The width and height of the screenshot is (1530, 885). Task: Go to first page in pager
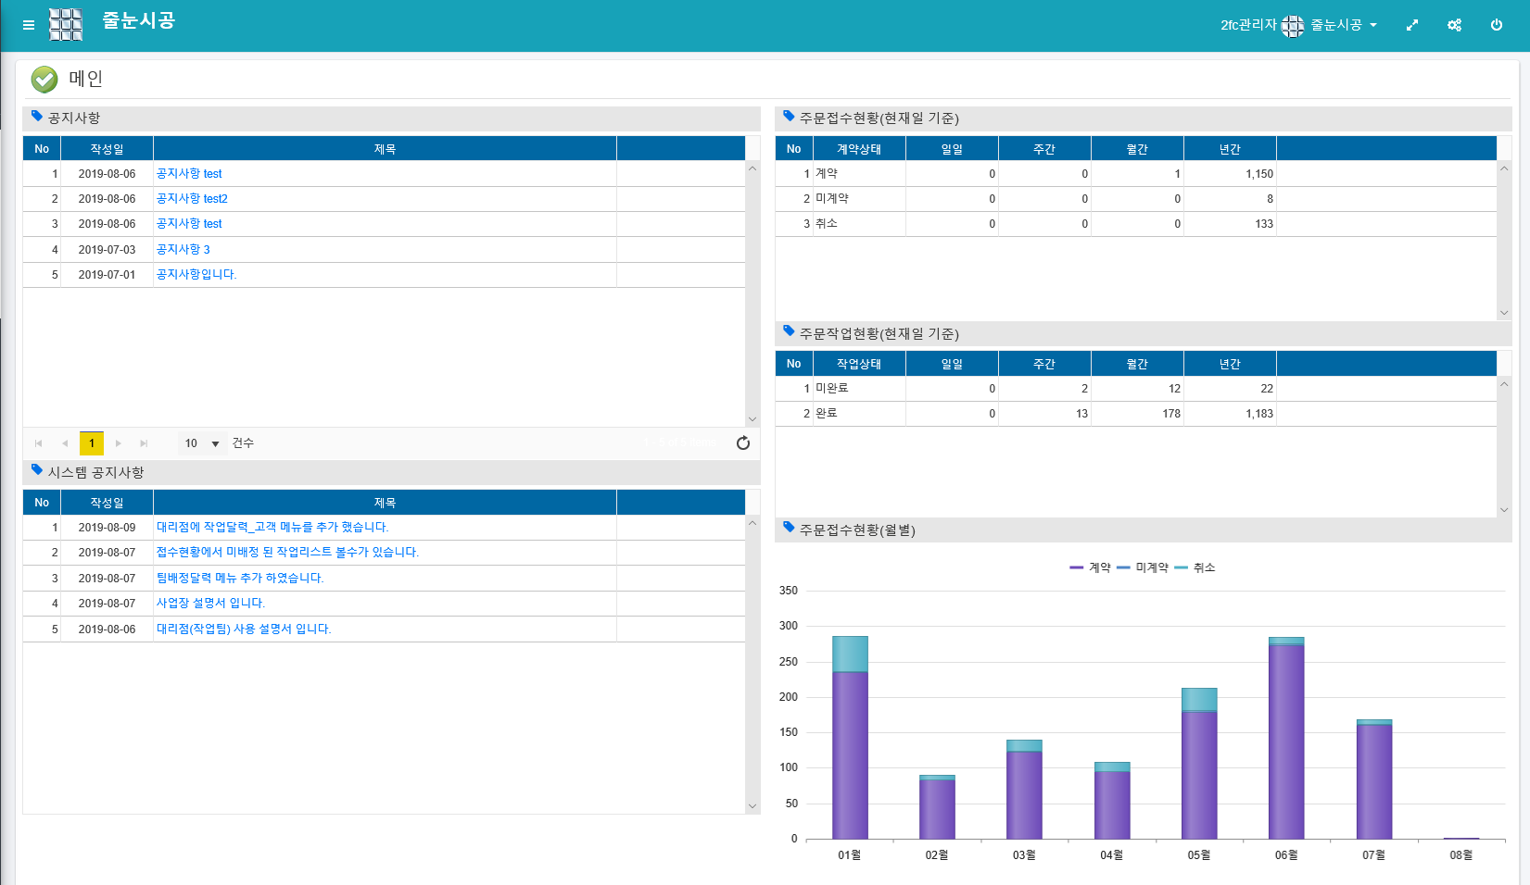(39, 443)
